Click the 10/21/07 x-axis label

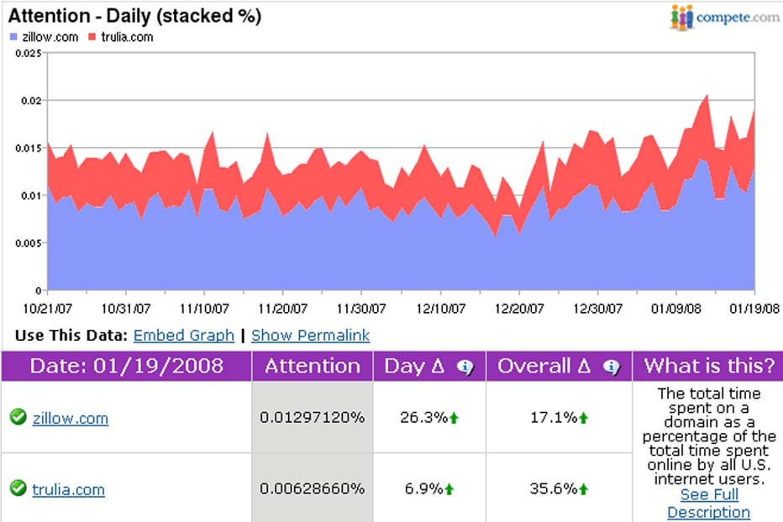47,309
